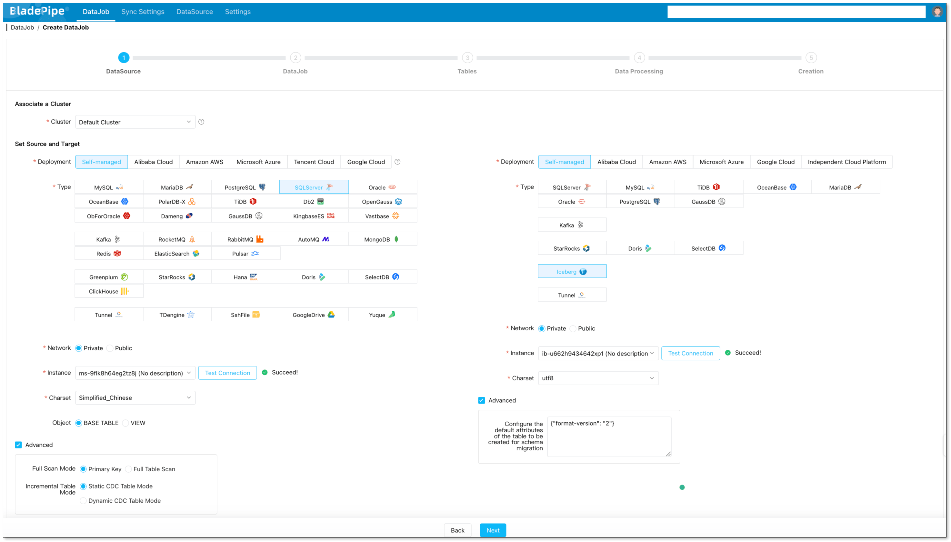The width and height of the screenshot is (951, 542).
Task: Click step 2 DataJob circle
Action: point(295,58)
